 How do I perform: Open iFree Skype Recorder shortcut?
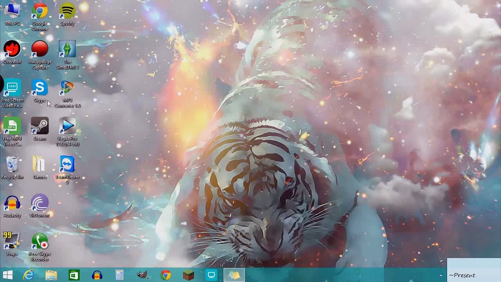click(x=40, y=247)
